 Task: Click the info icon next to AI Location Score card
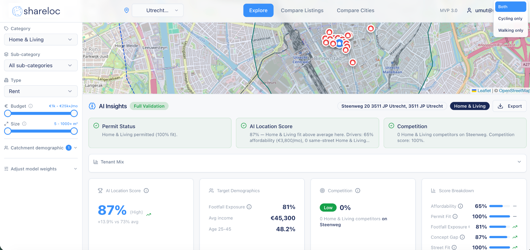point(146,190)
